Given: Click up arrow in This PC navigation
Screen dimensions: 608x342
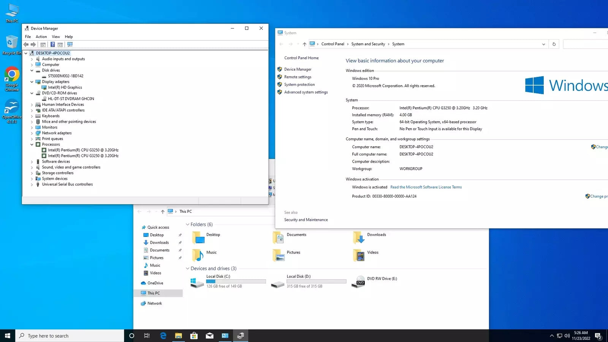Looking at the screenshot, I should (163, 212).
